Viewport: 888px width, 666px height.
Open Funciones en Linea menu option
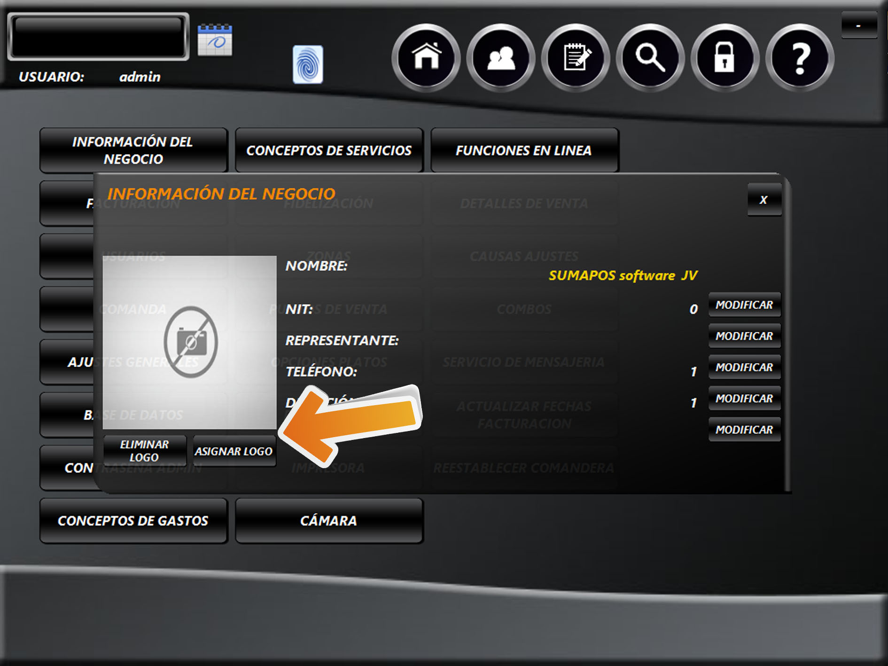(524, 150)
